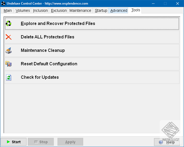
Task: Click the disabled Stop button
Action: 41,142
